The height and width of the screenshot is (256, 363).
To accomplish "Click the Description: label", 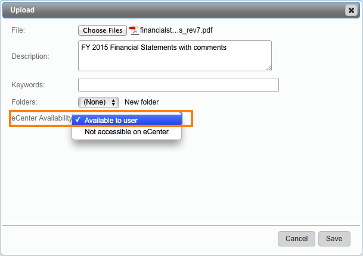I will click(30, 56).
